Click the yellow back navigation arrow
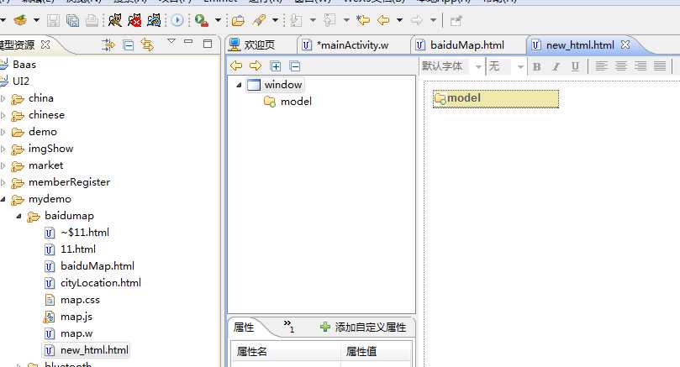 pos(383,20)
